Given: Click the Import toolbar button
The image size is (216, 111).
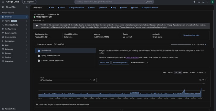Looking at the screenshot, I should [61, 8].
